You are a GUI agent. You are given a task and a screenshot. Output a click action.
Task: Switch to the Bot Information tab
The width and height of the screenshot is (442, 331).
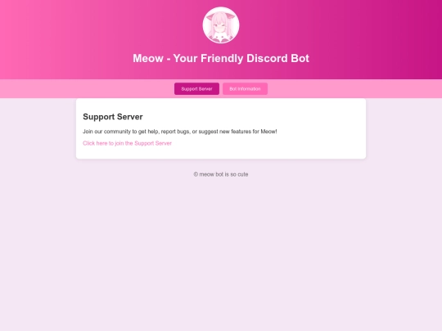[x=245, y=88]
